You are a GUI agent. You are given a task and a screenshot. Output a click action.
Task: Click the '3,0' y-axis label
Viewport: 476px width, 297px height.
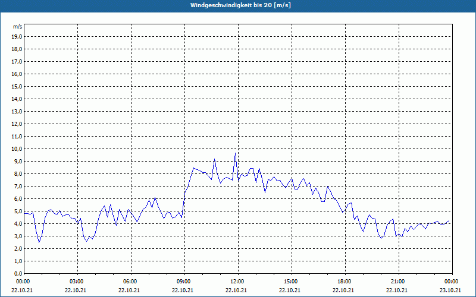(18, 236)
